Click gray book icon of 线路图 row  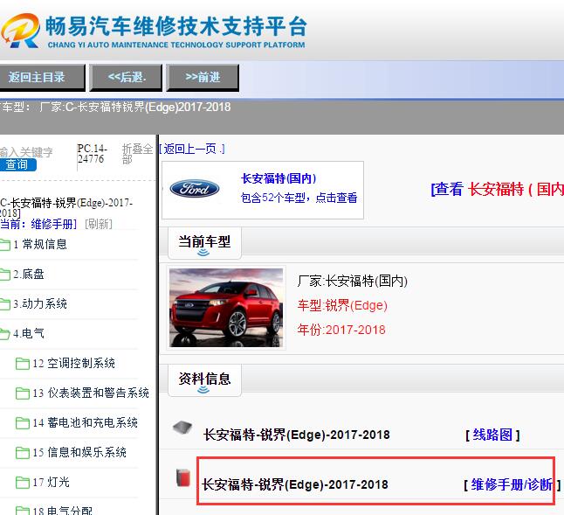point(182,428)
